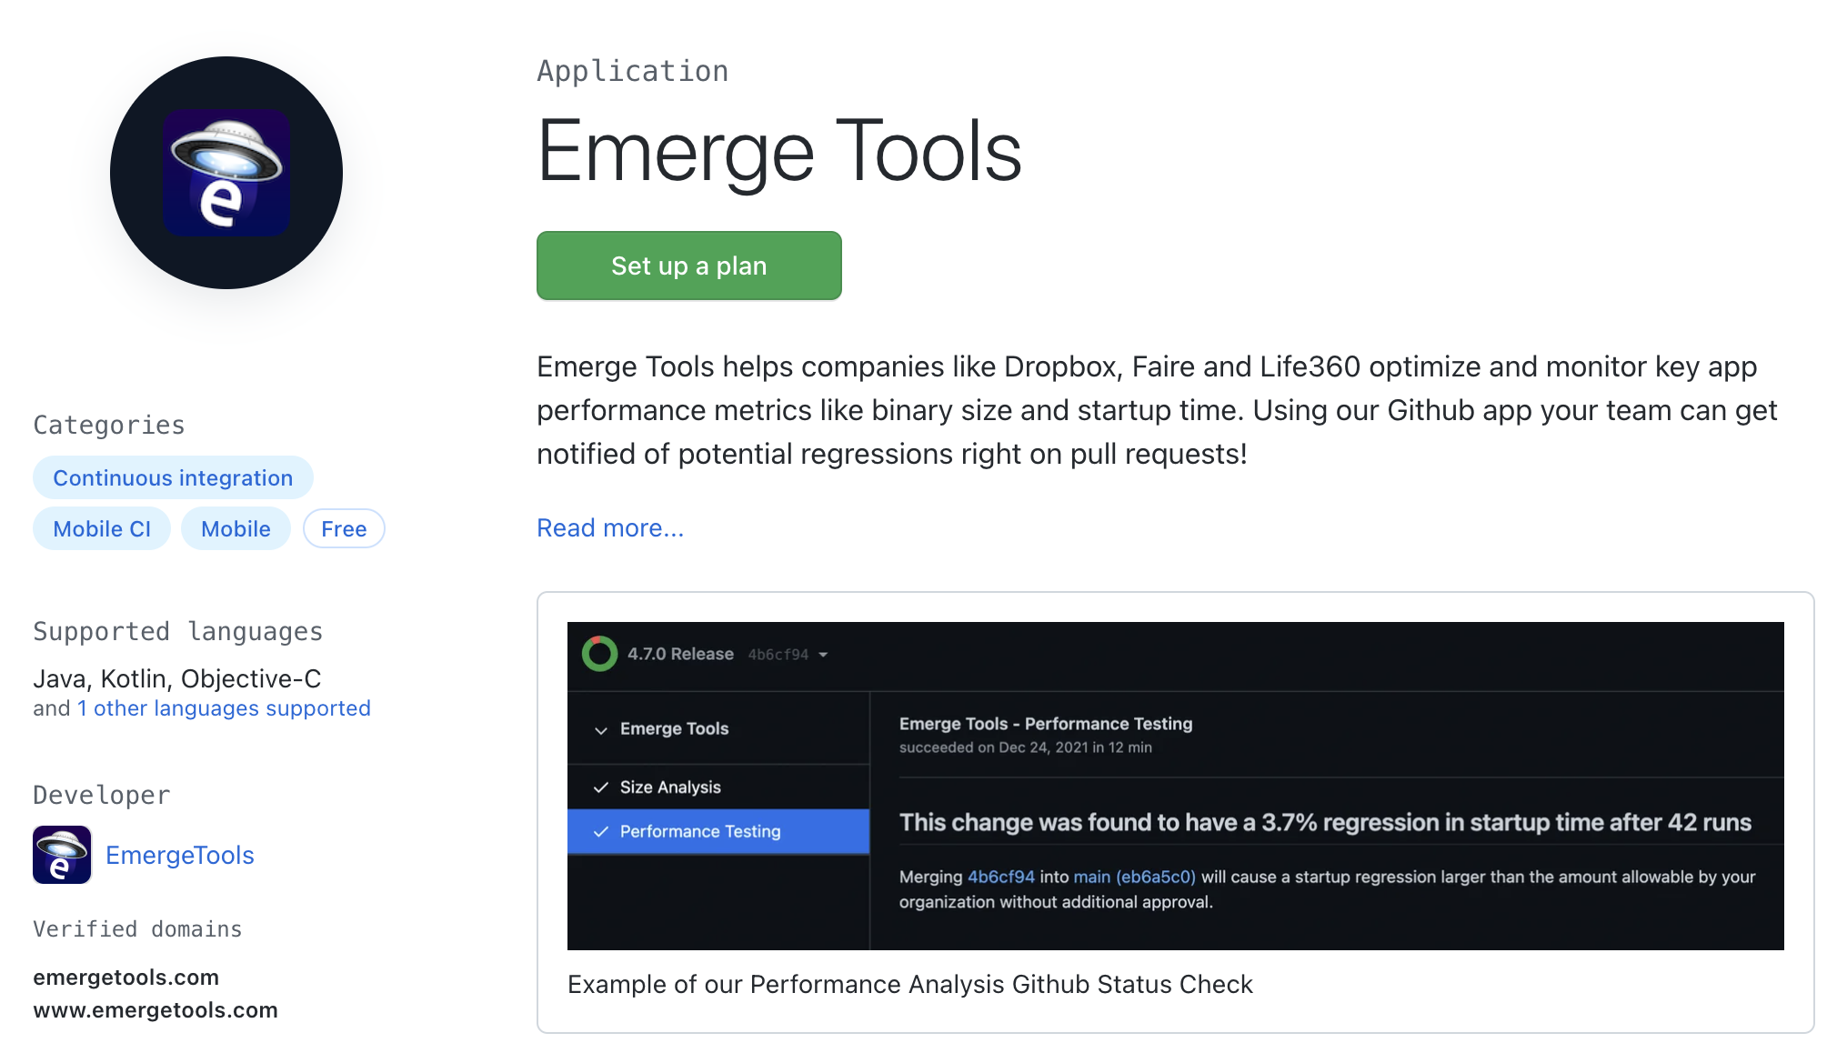Click the checkmark beside Performance Testing
The width and height of the screenshot is (1837, 1053).
click(x=600, y=832)
